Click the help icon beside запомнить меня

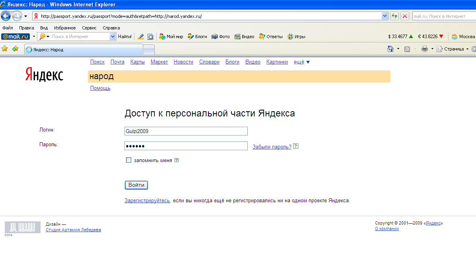177,160
